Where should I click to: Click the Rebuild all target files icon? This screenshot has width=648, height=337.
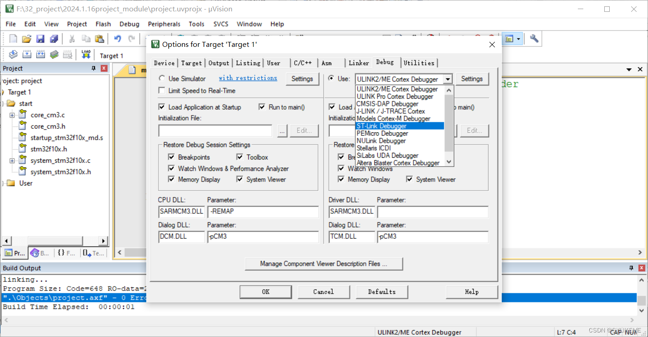click(x=41, y=55)
